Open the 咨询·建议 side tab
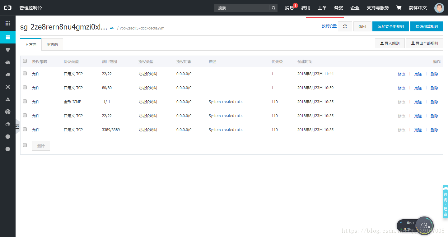The image size is (448, 237). tap(446, 202)
